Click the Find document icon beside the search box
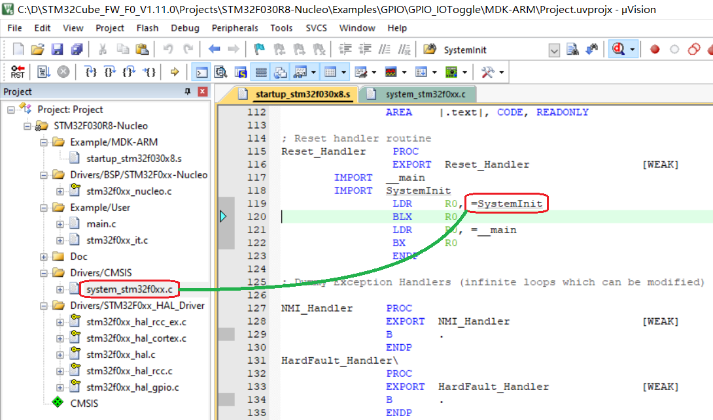 click(x=572, y=49)
